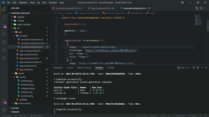
Task: Kill terminal with trash icon
Action: pos(198,68)
